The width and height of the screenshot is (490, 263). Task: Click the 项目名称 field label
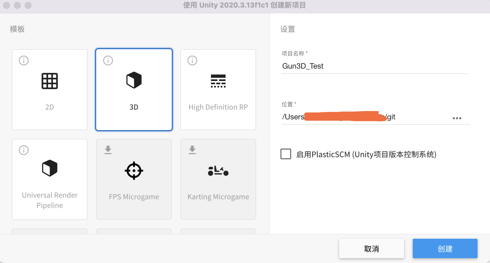point(294,53)
